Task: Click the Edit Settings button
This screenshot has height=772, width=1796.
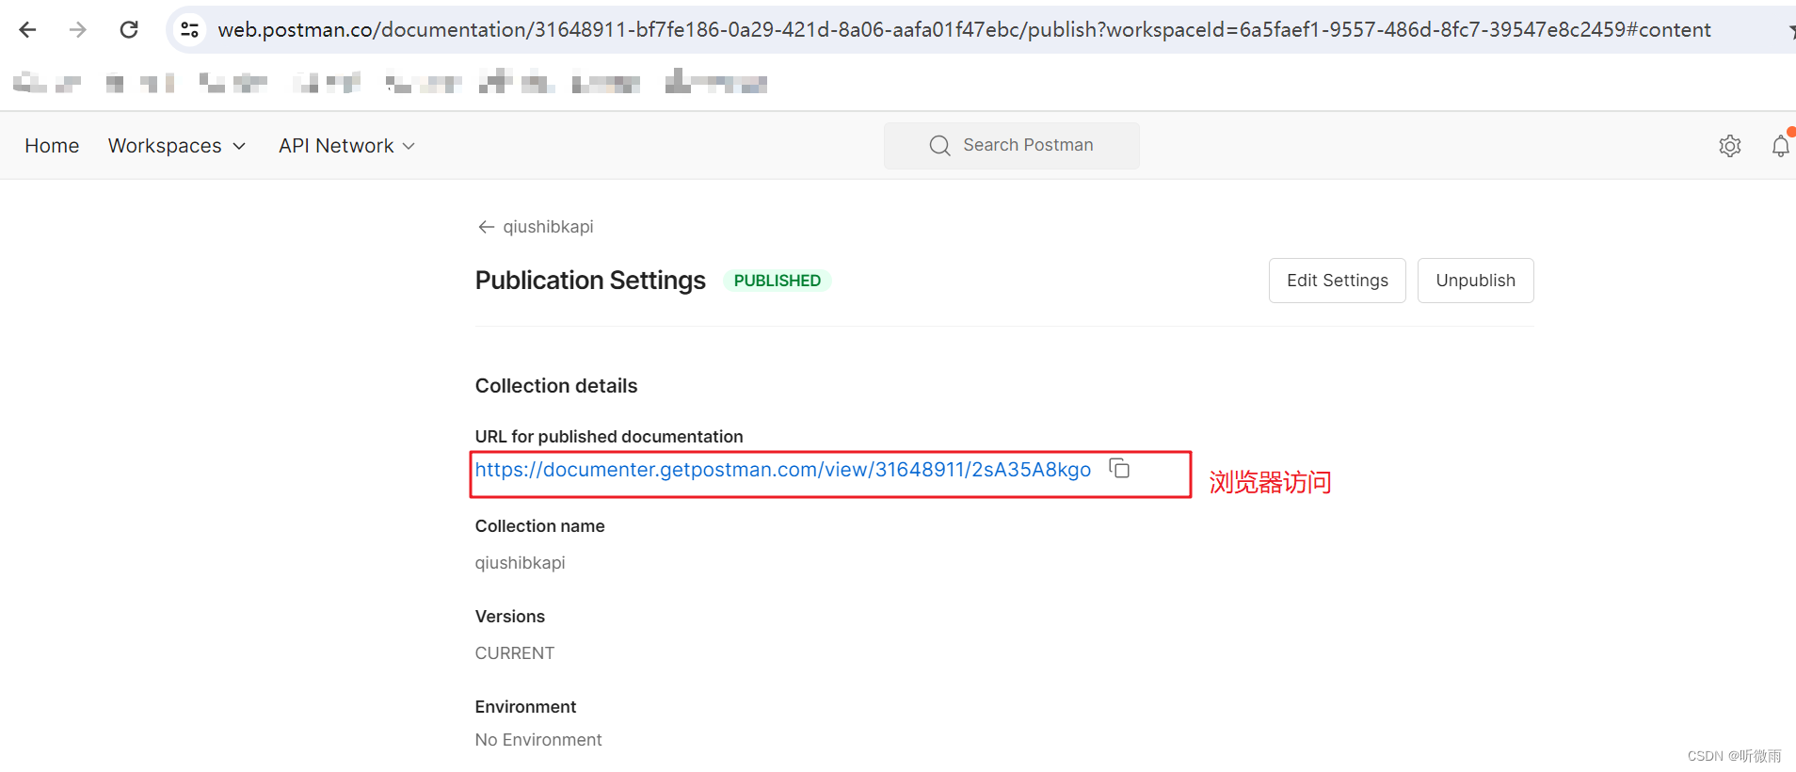Action: (x=1337, y=281)
